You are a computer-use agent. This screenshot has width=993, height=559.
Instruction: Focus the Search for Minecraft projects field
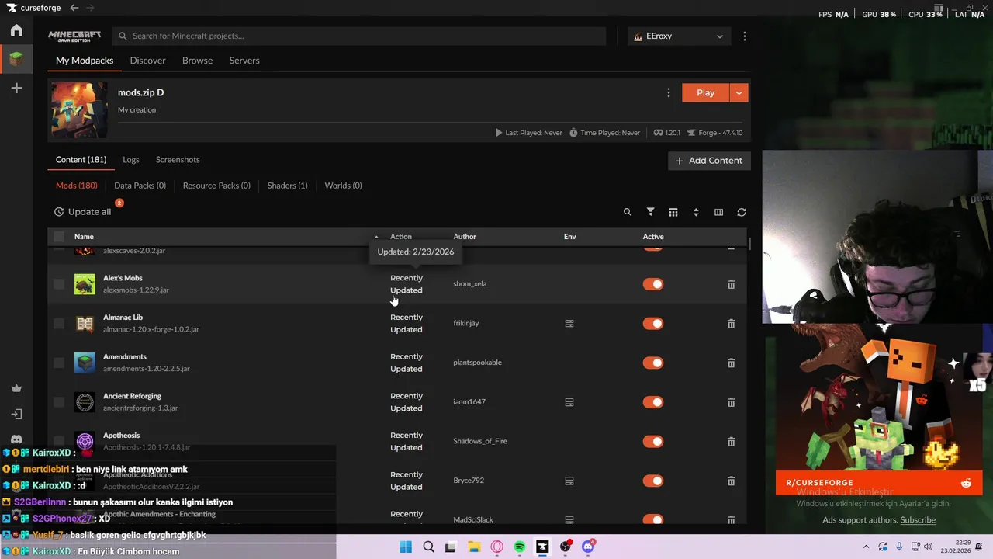coord(359,36)
